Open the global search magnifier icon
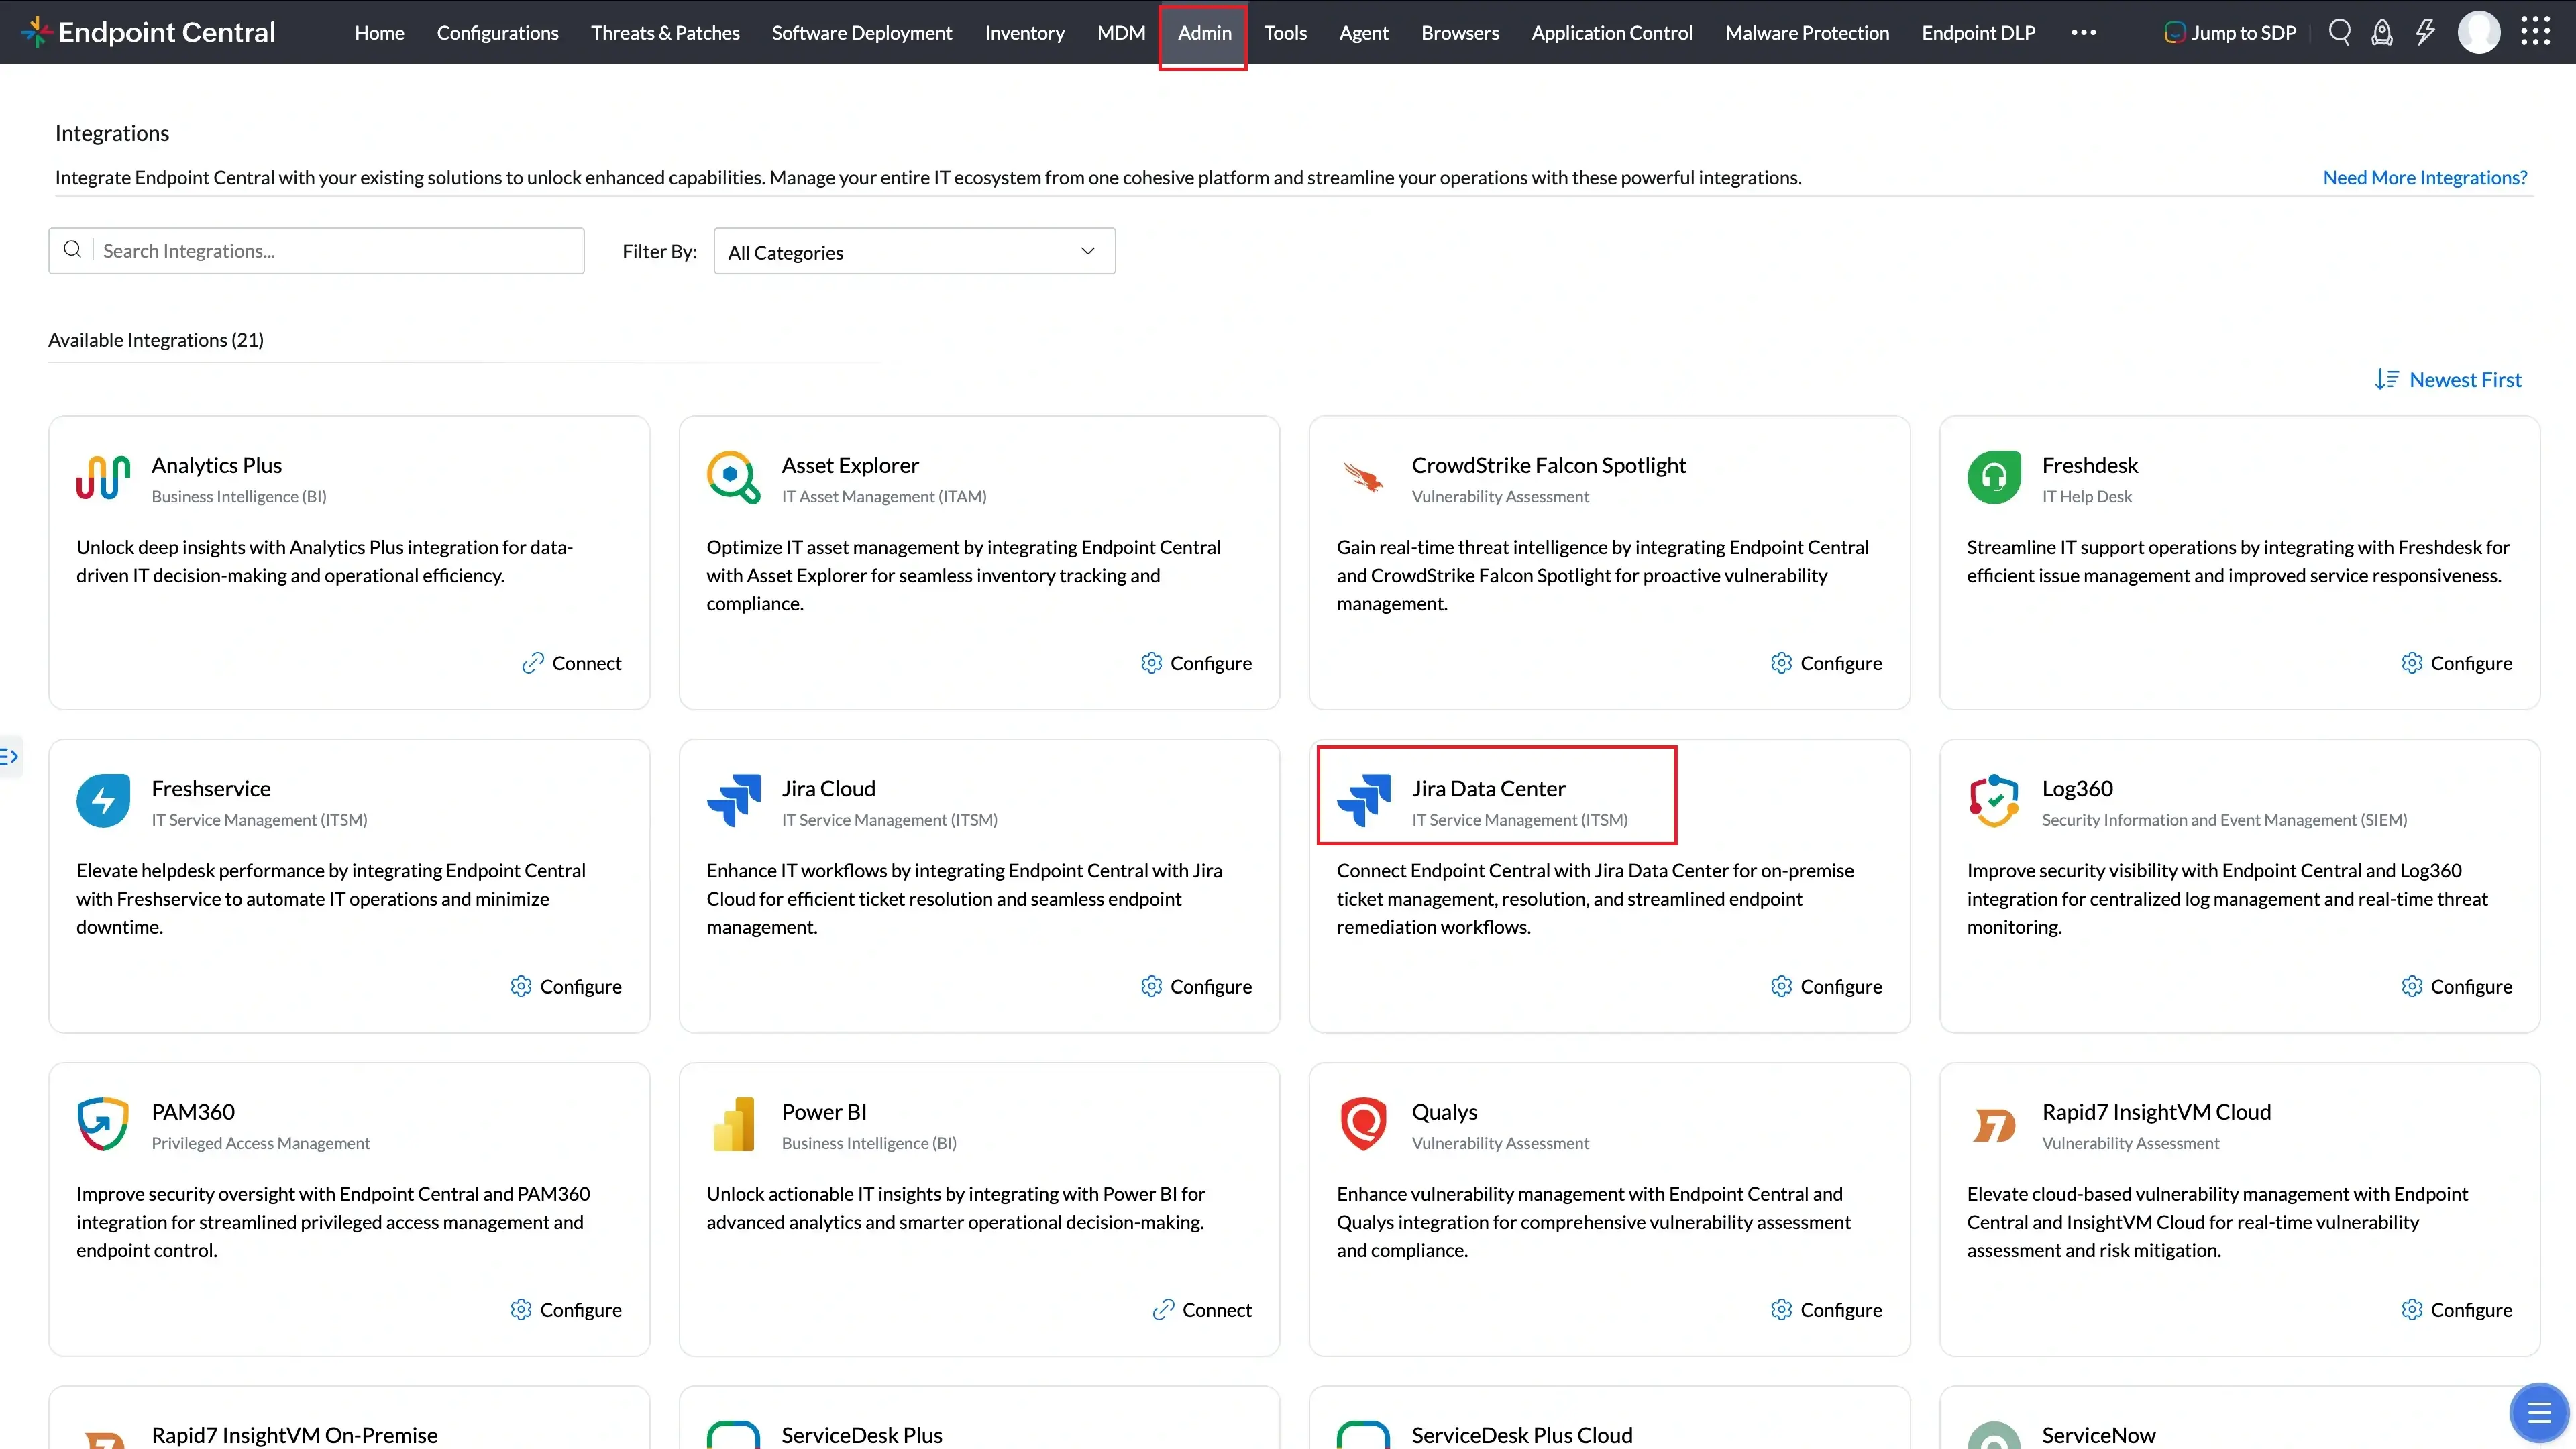Screen dimensions: 2576x1449 pyautogui.click(x=2339, y=32)
